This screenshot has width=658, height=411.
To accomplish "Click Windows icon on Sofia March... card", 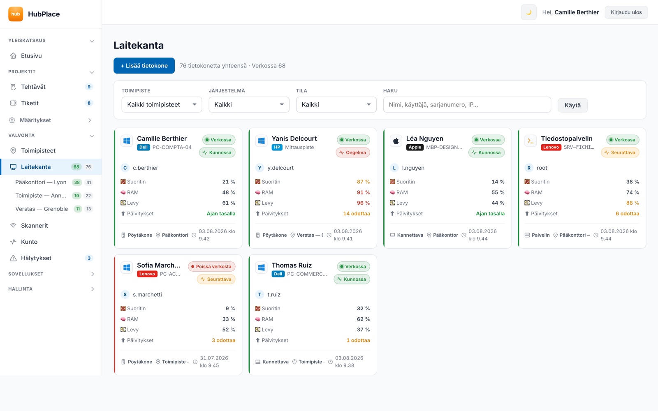I will click(127, 268).
